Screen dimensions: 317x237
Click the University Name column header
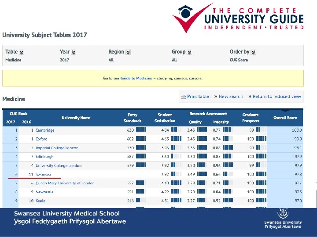click(x=76, y=118)
